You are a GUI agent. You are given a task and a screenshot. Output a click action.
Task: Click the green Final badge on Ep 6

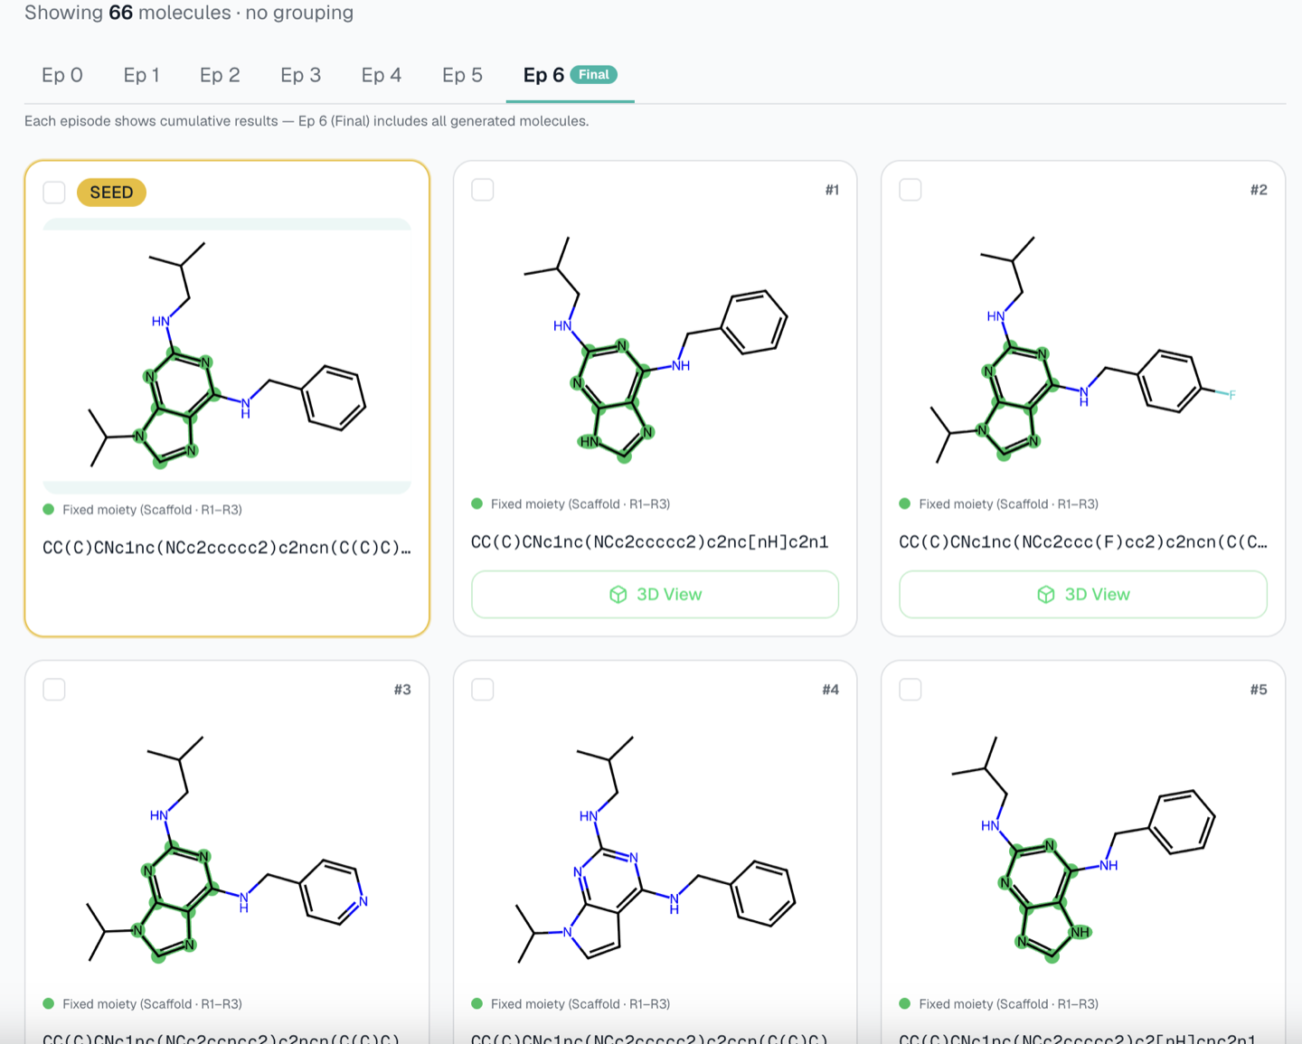click(594, 75)
